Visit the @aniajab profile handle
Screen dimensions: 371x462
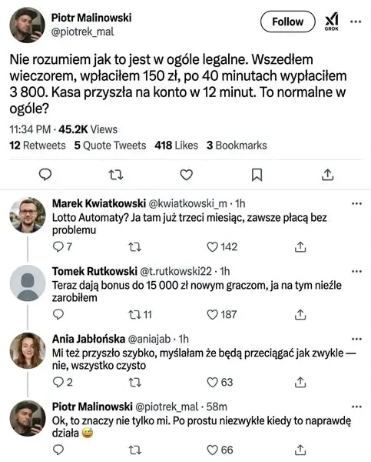pyautogui.click(x=149, y=339)
